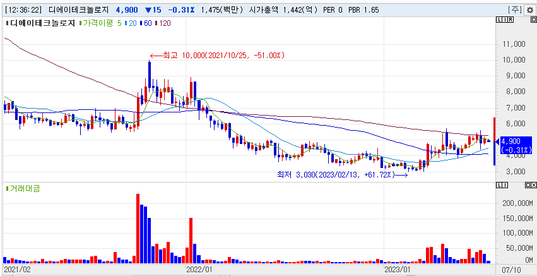Select the 120-day moving average legend
This screenshot has width=537, height=276.
click(x=163, y=23)
